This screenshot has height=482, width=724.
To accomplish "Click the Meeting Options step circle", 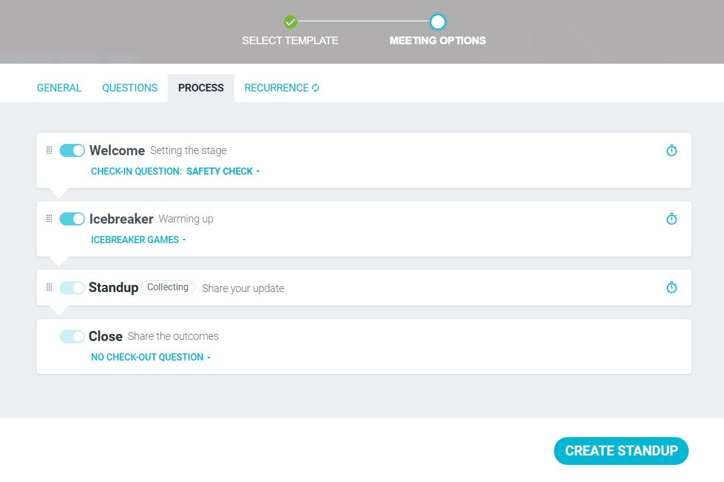I will (x=437, y=22).
